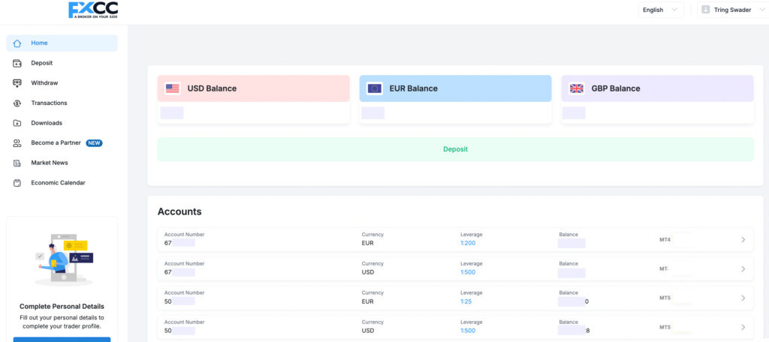Select the USD Balance card
This screenshot has height=342, width=769.
(x=253, y=88)
